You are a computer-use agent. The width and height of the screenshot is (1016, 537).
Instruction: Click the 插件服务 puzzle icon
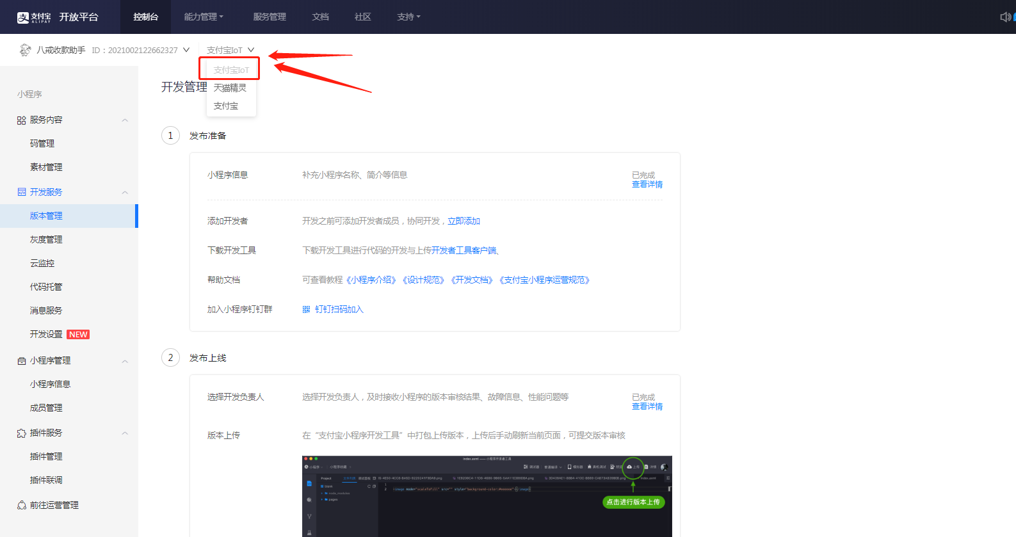click(x=22, y=433)
